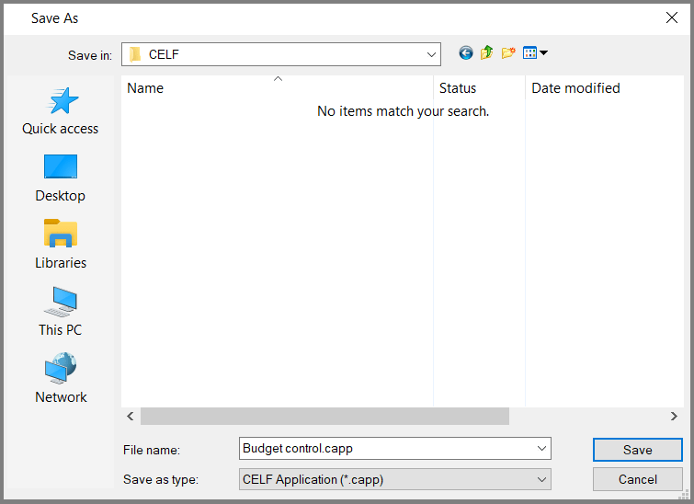This screenshot has width=694, height=504.
Task: Click the horizontal scrollbar thumb
Action: pyautogui.click(x=324, y=417)
